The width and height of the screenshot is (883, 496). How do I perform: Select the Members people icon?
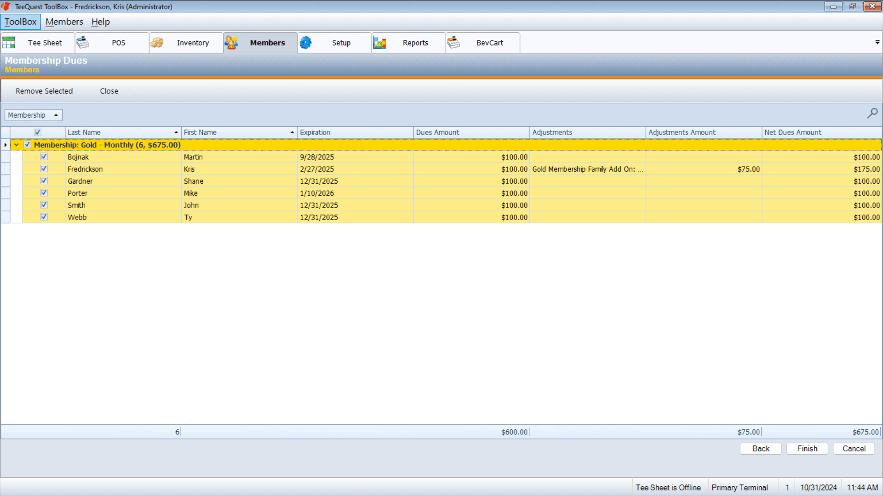(231, 43)
